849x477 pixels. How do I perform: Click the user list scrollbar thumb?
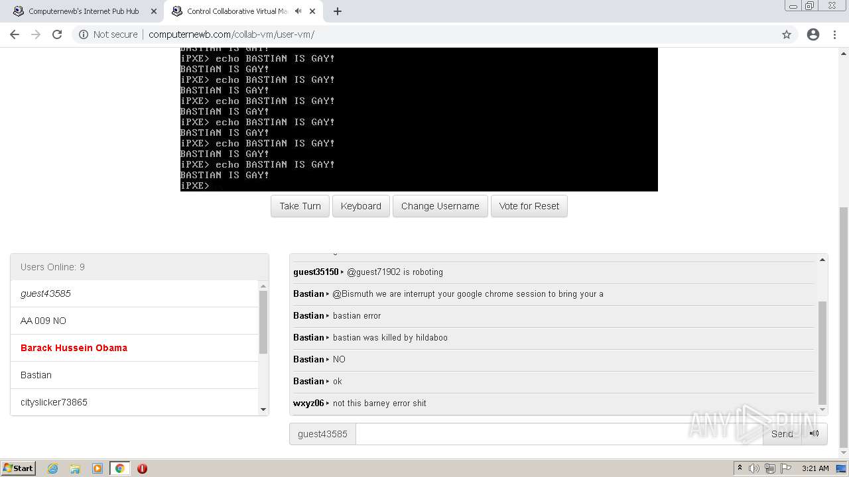263,322
